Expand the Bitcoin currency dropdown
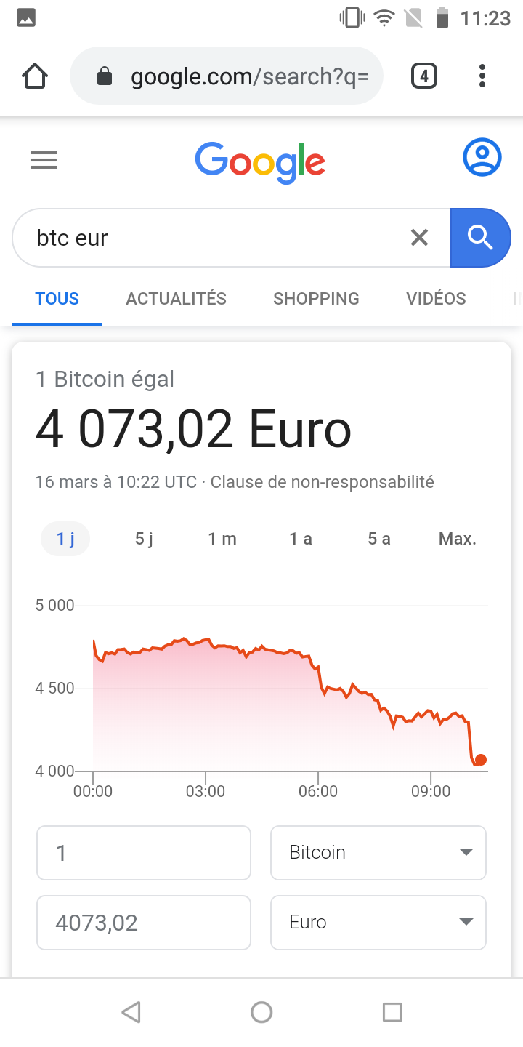The height and width of the screenshot is (1047, 523). (x=378, y=853)
